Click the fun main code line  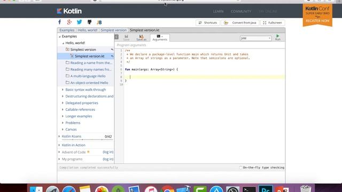(151, 69)
